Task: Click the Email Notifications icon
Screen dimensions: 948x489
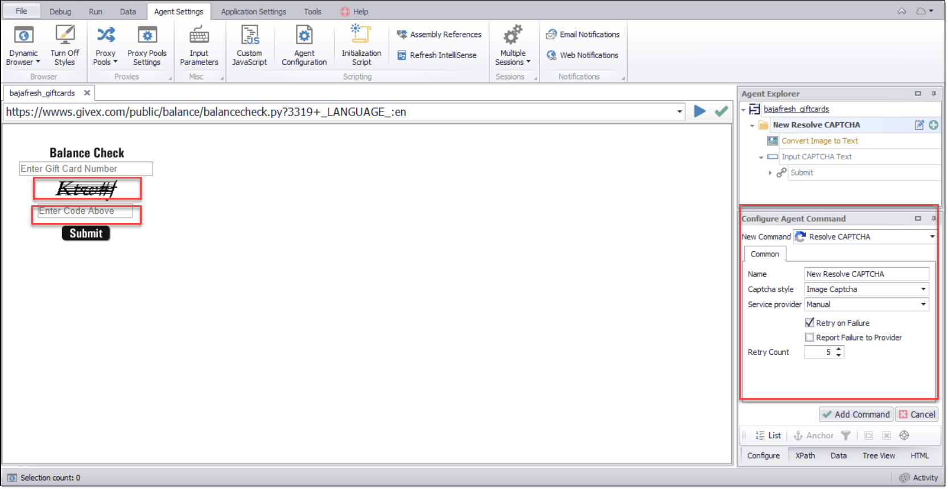Action: (x=551, y=35)
